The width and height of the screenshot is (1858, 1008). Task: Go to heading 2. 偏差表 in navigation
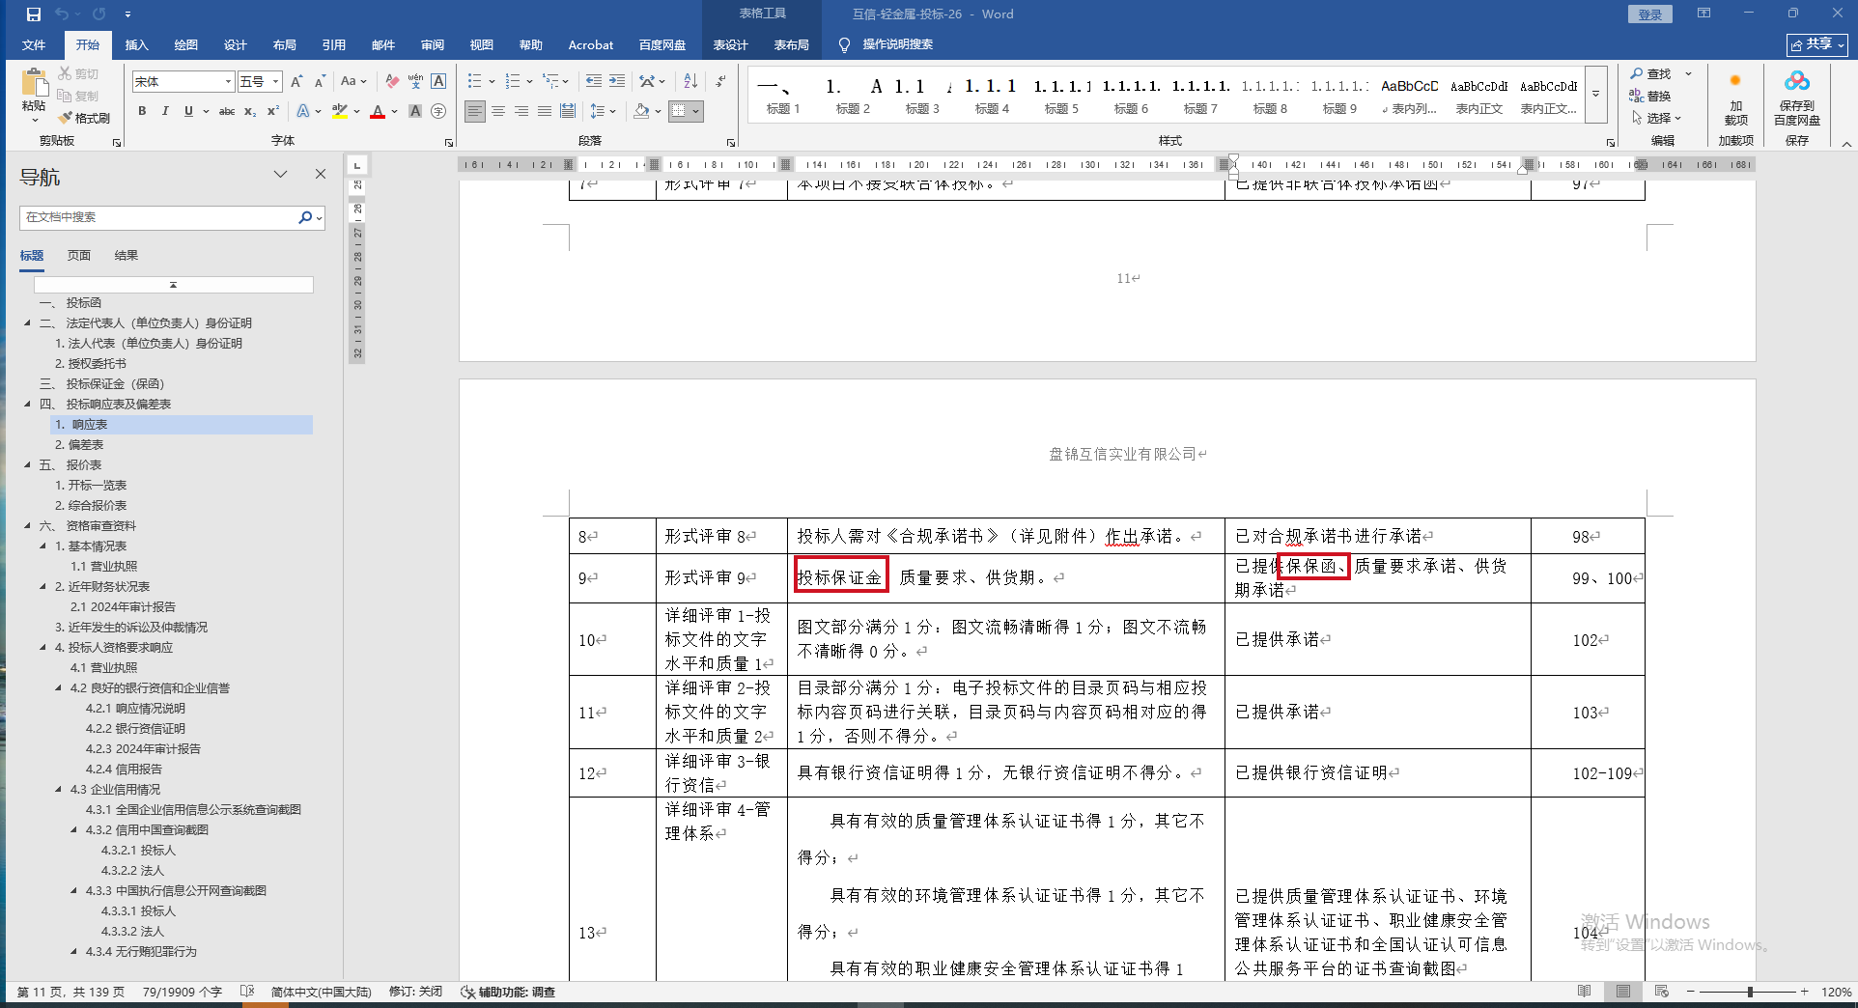click(x=79, y=445)
